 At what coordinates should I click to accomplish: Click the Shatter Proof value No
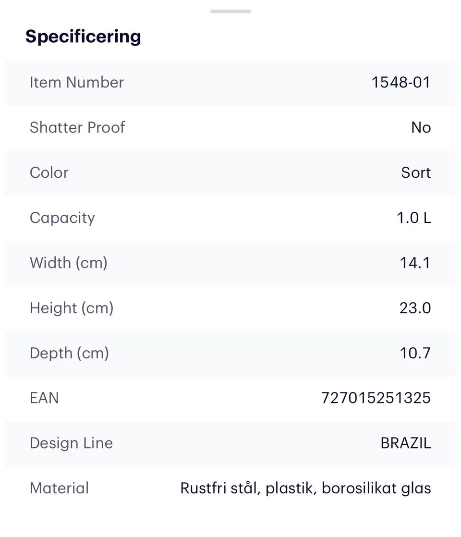tap(421, 128)
